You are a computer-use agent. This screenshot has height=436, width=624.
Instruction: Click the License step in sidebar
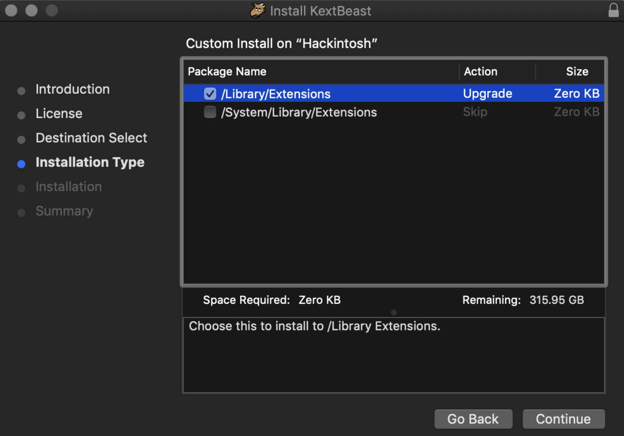click(59, 113)
